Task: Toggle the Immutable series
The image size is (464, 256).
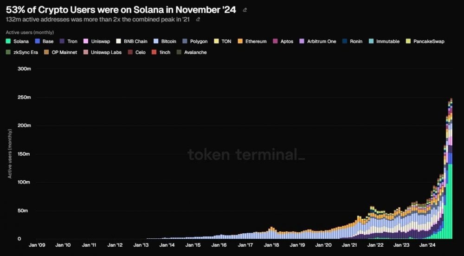Action: (x=384, y=41)
